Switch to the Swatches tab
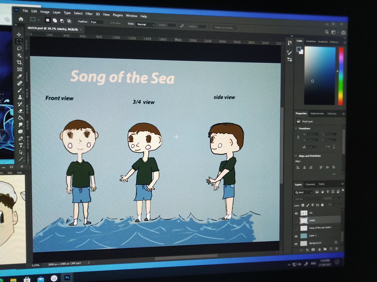377x282 pixels. [x=311, y=41]
